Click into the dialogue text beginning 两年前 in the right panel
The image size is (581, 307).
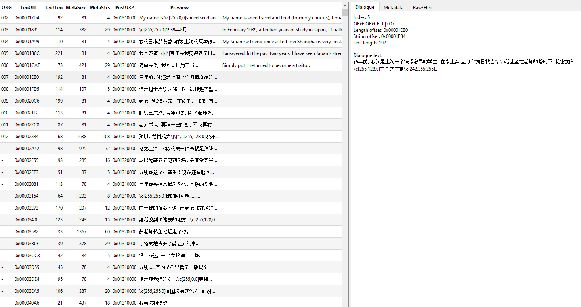point(464,65)
